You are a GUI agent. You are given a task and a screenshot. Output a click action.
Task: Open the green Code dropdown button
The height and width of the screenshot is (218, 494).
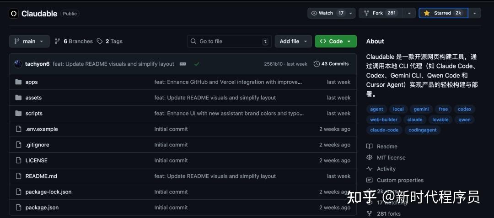(336, 41)
